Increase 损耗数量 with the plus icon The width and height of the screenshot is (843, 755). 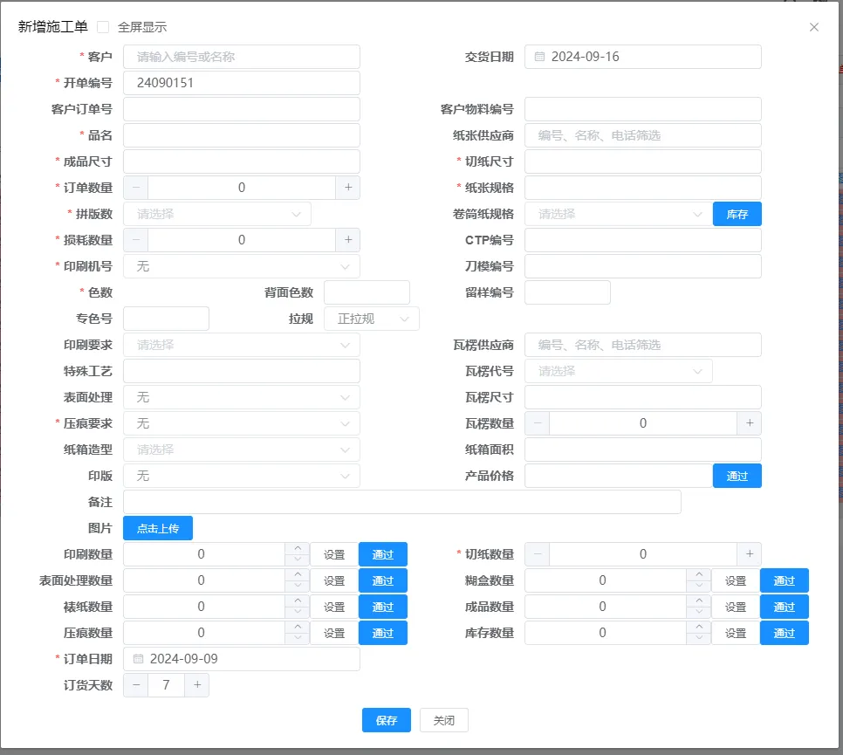coord(348,240)
